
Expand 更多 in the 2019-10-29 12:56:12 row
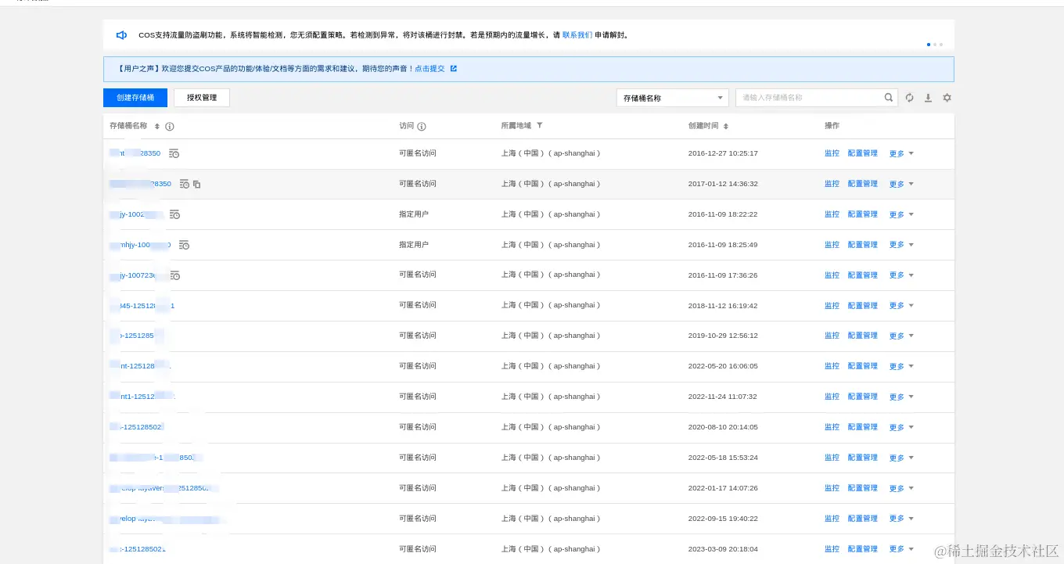[901, 336]
